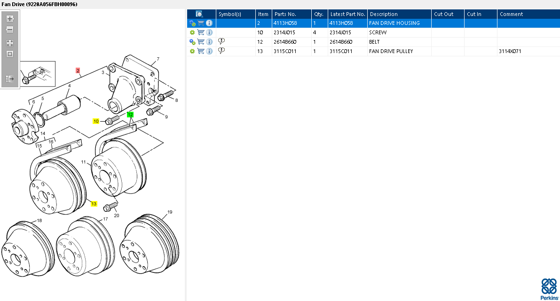Click the double-gear assembly icon for BELT row

192,42
